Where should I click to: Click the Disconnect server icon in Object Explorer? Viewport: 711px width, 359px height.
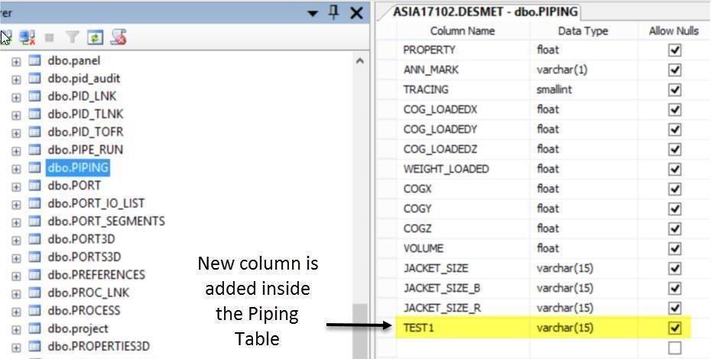tap(28, 37)
